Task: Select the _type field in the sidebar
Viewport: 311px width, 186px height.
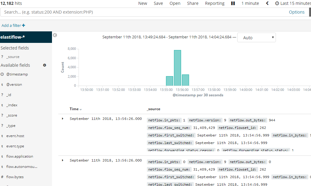Action: coord(11,126)
